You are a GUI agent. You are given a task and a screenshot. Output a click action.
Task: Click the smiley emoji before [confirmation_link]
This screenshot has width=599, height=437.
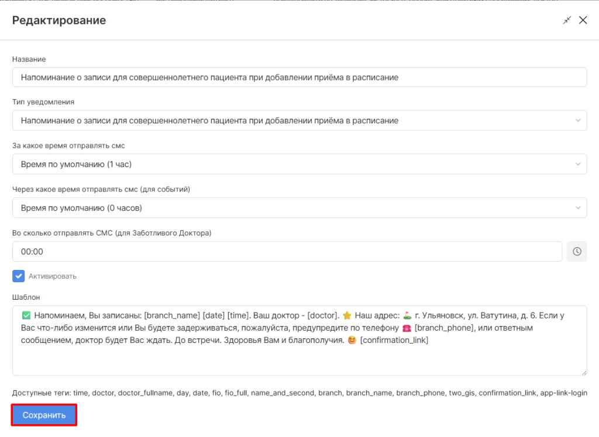[352, 340]
